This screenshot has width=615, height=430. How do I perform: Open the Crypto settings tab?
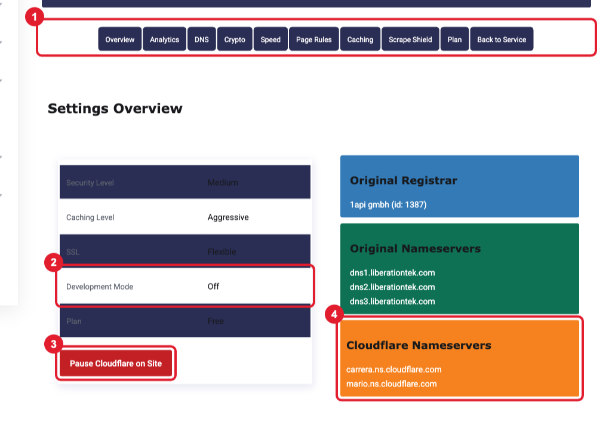(x=235, y=39)
